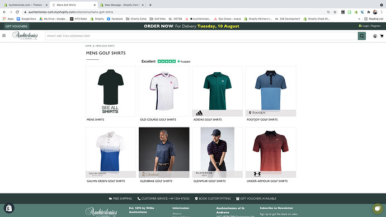Open the NTS Radio bookmark
The width and height of the screenshot is (386, 217).
(78, 18)
